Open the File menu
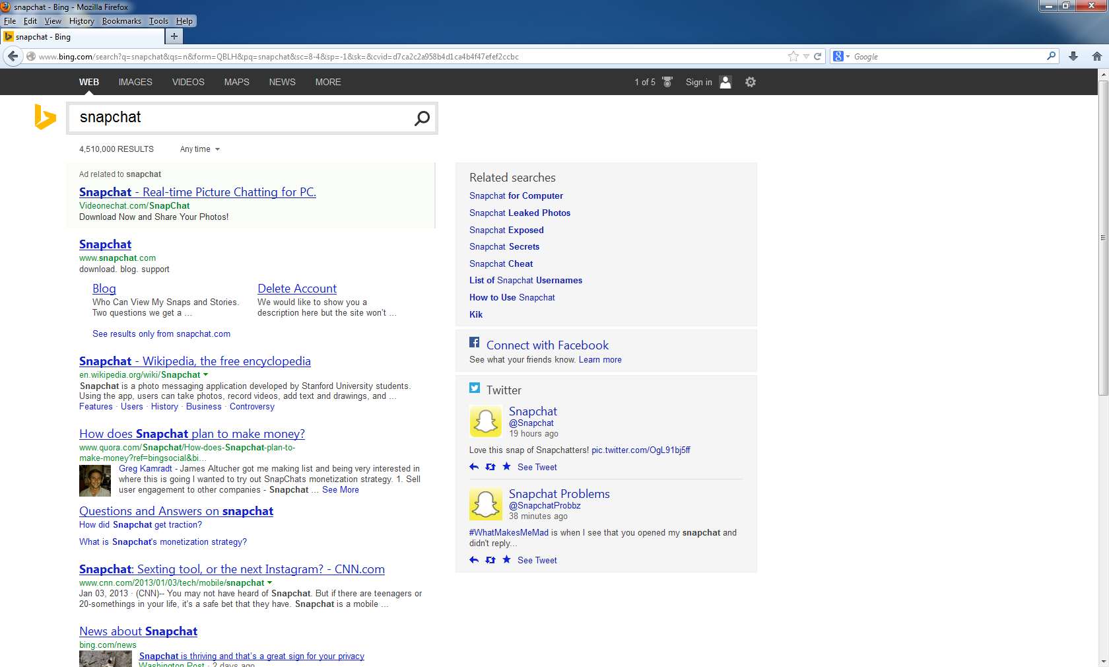The image size is (1109, 667). coord(10,21)
